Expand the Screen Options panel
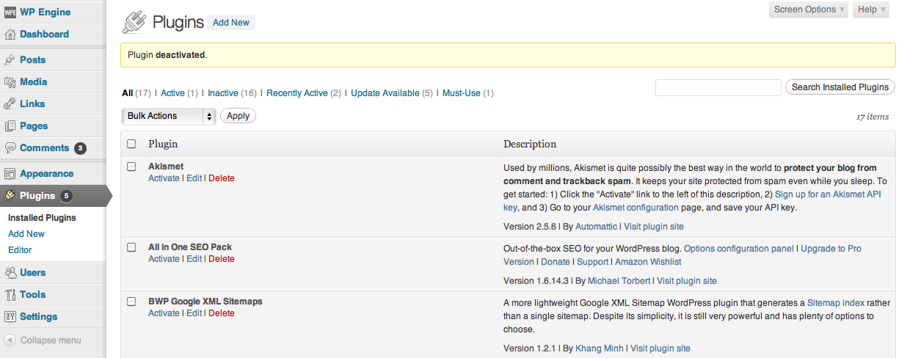 point(810,10)
